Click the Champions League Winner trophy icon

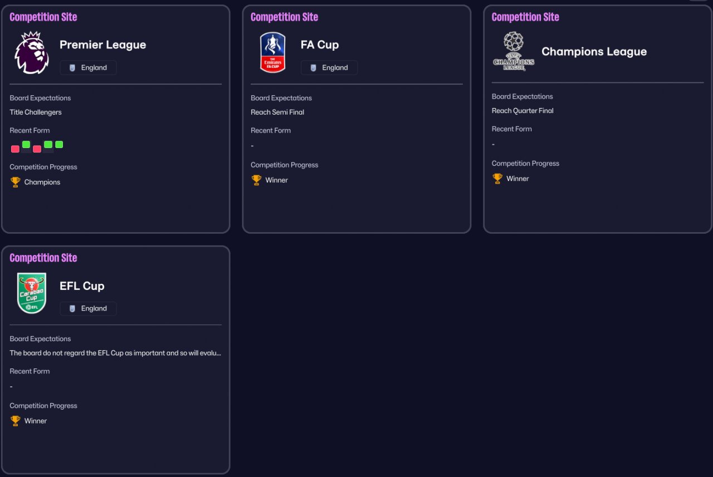pyautogui.click(x=497, y=179)
